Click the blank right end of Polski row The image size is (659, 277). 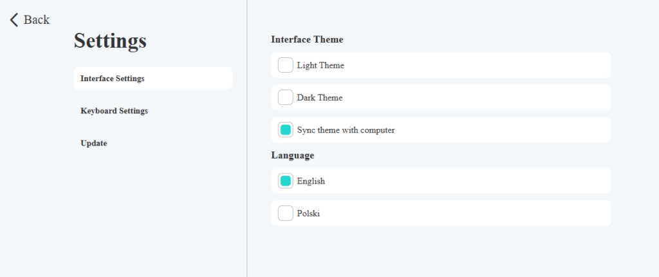click(579, 213)
